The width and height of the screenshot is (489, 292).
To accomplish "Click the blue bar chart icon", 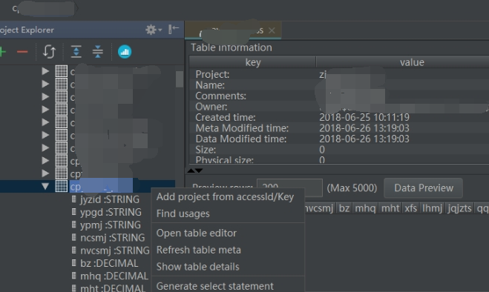I will coord(125,52).
